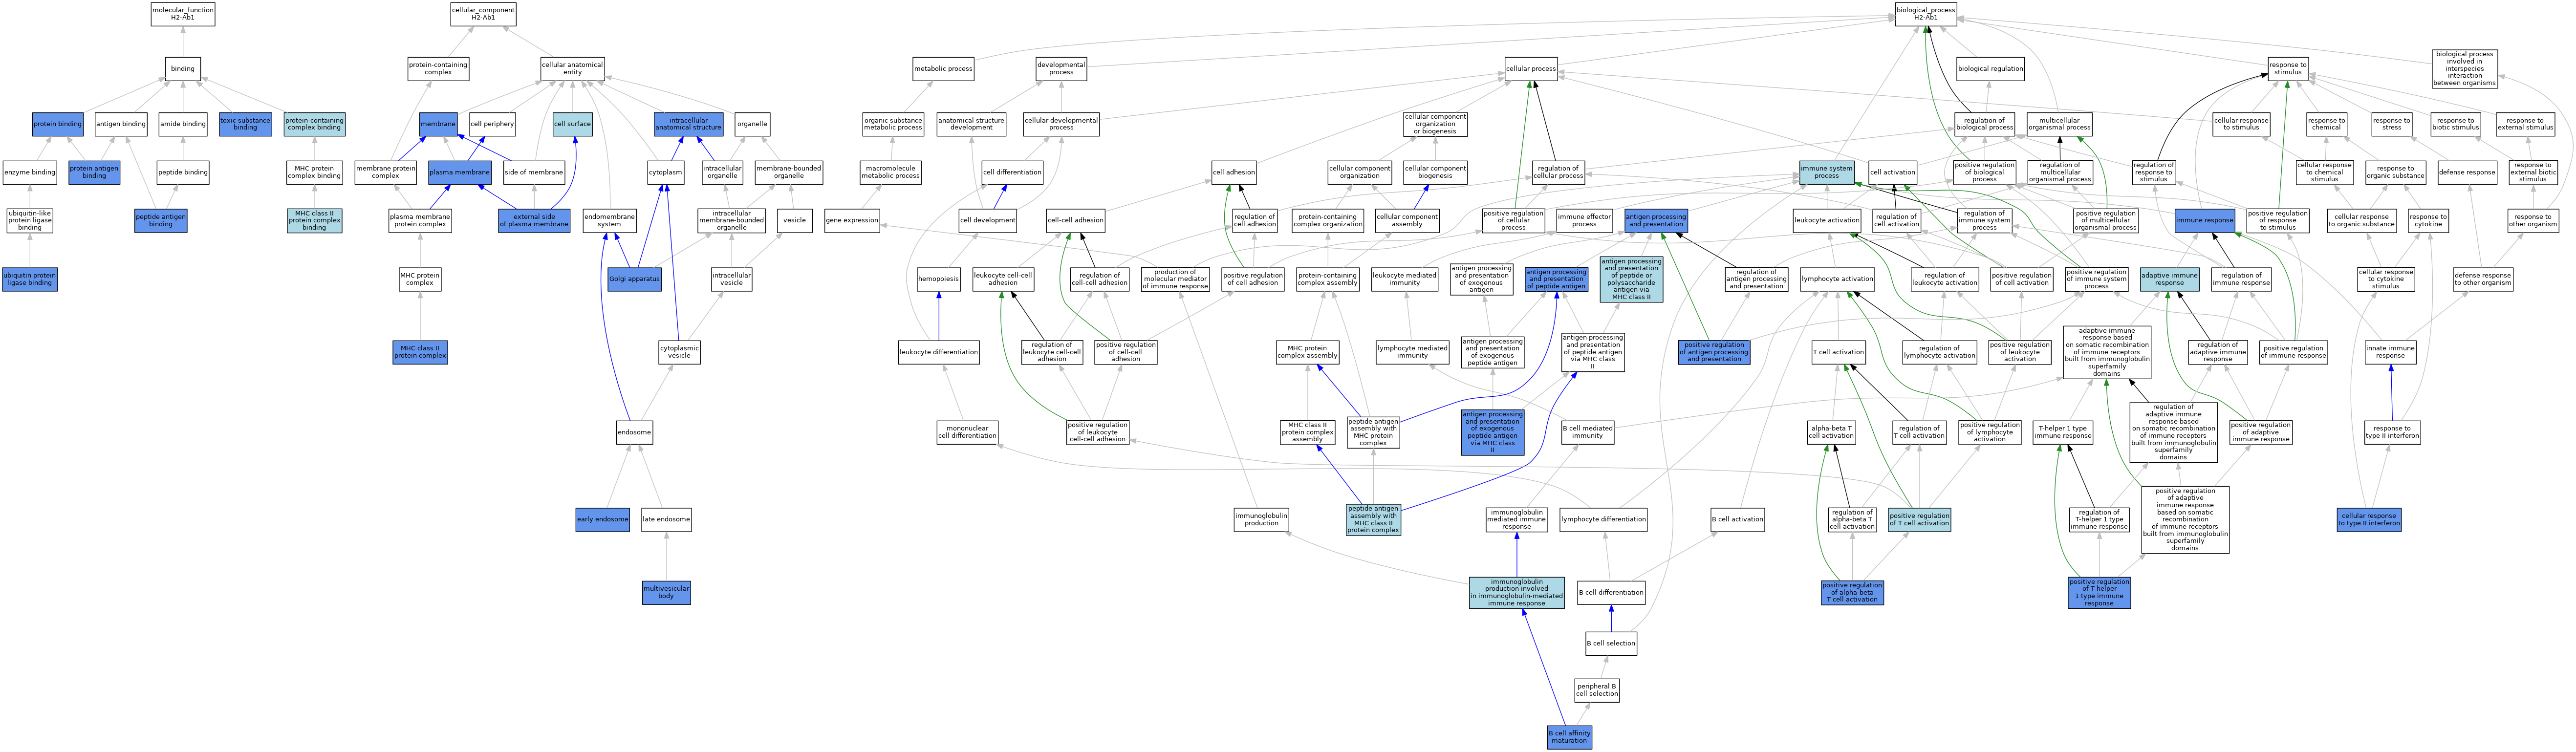Click 'protein-containing complex binding' node
Screen dimensions: 2576x752
314,124
